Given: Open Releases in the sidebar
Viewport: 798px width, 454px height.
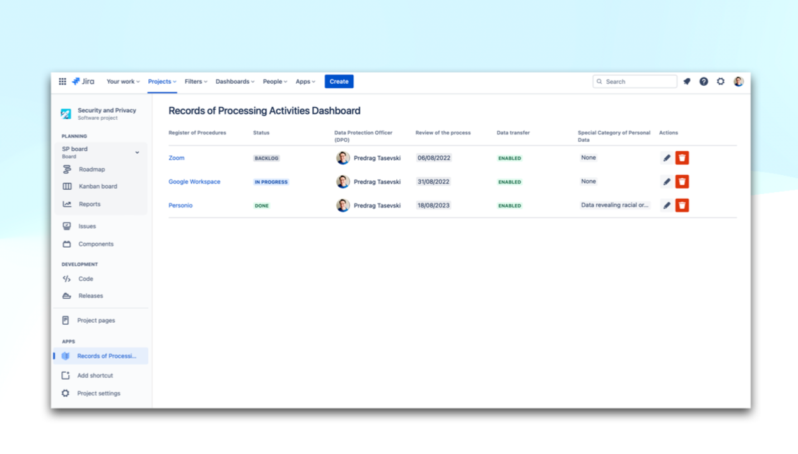Looking at the screenshot, I should tap(91, 296).
